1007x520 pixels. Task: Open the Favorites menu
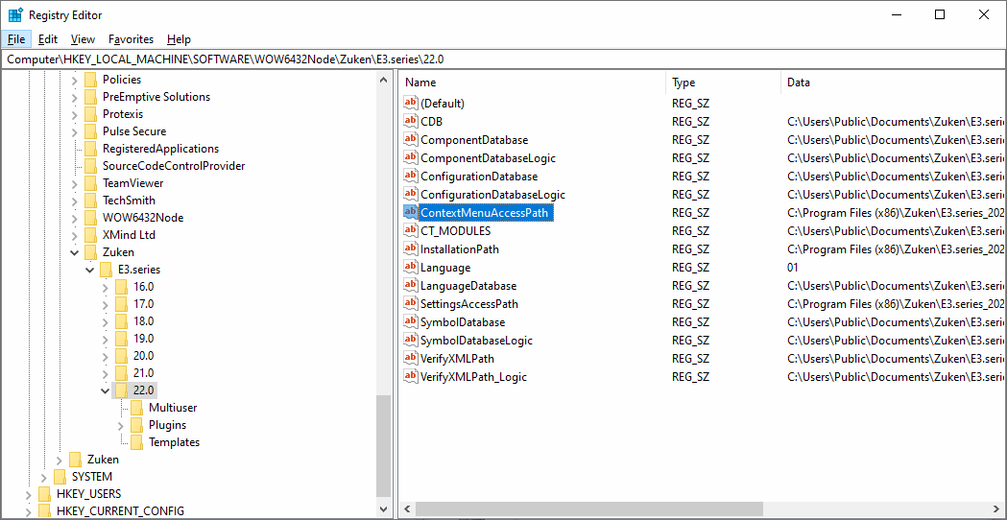[131, 39]
